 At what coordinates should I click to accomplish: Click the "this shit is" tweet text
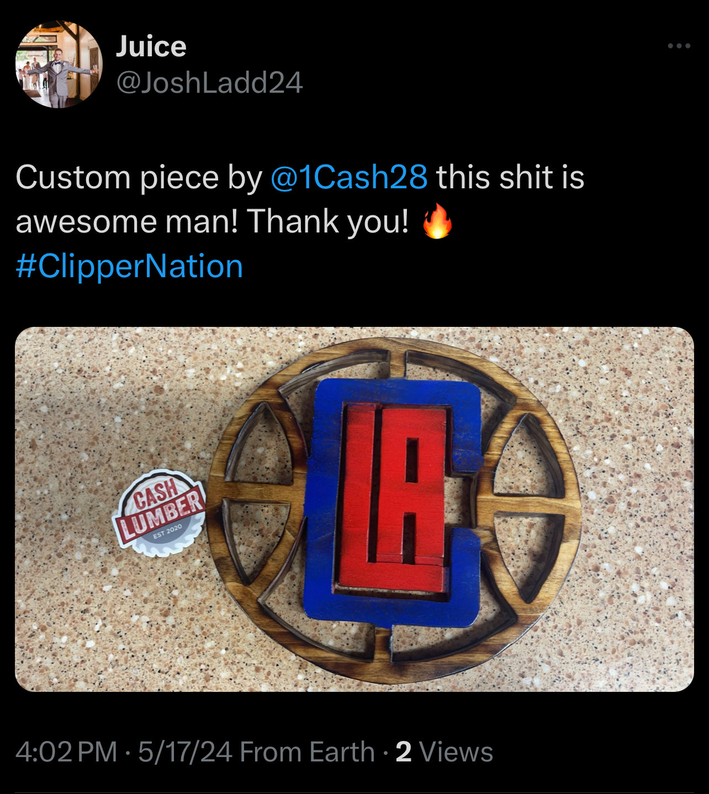coord(510,177)
